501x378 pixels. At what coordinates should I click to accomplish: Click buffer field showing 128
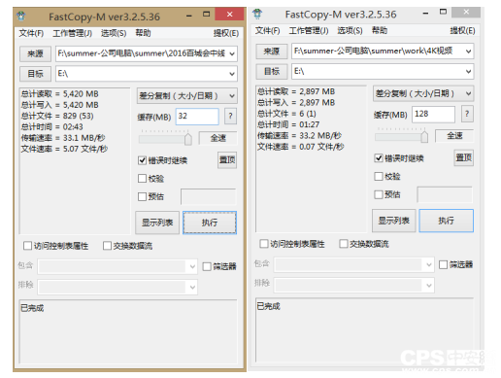(433, 114)
